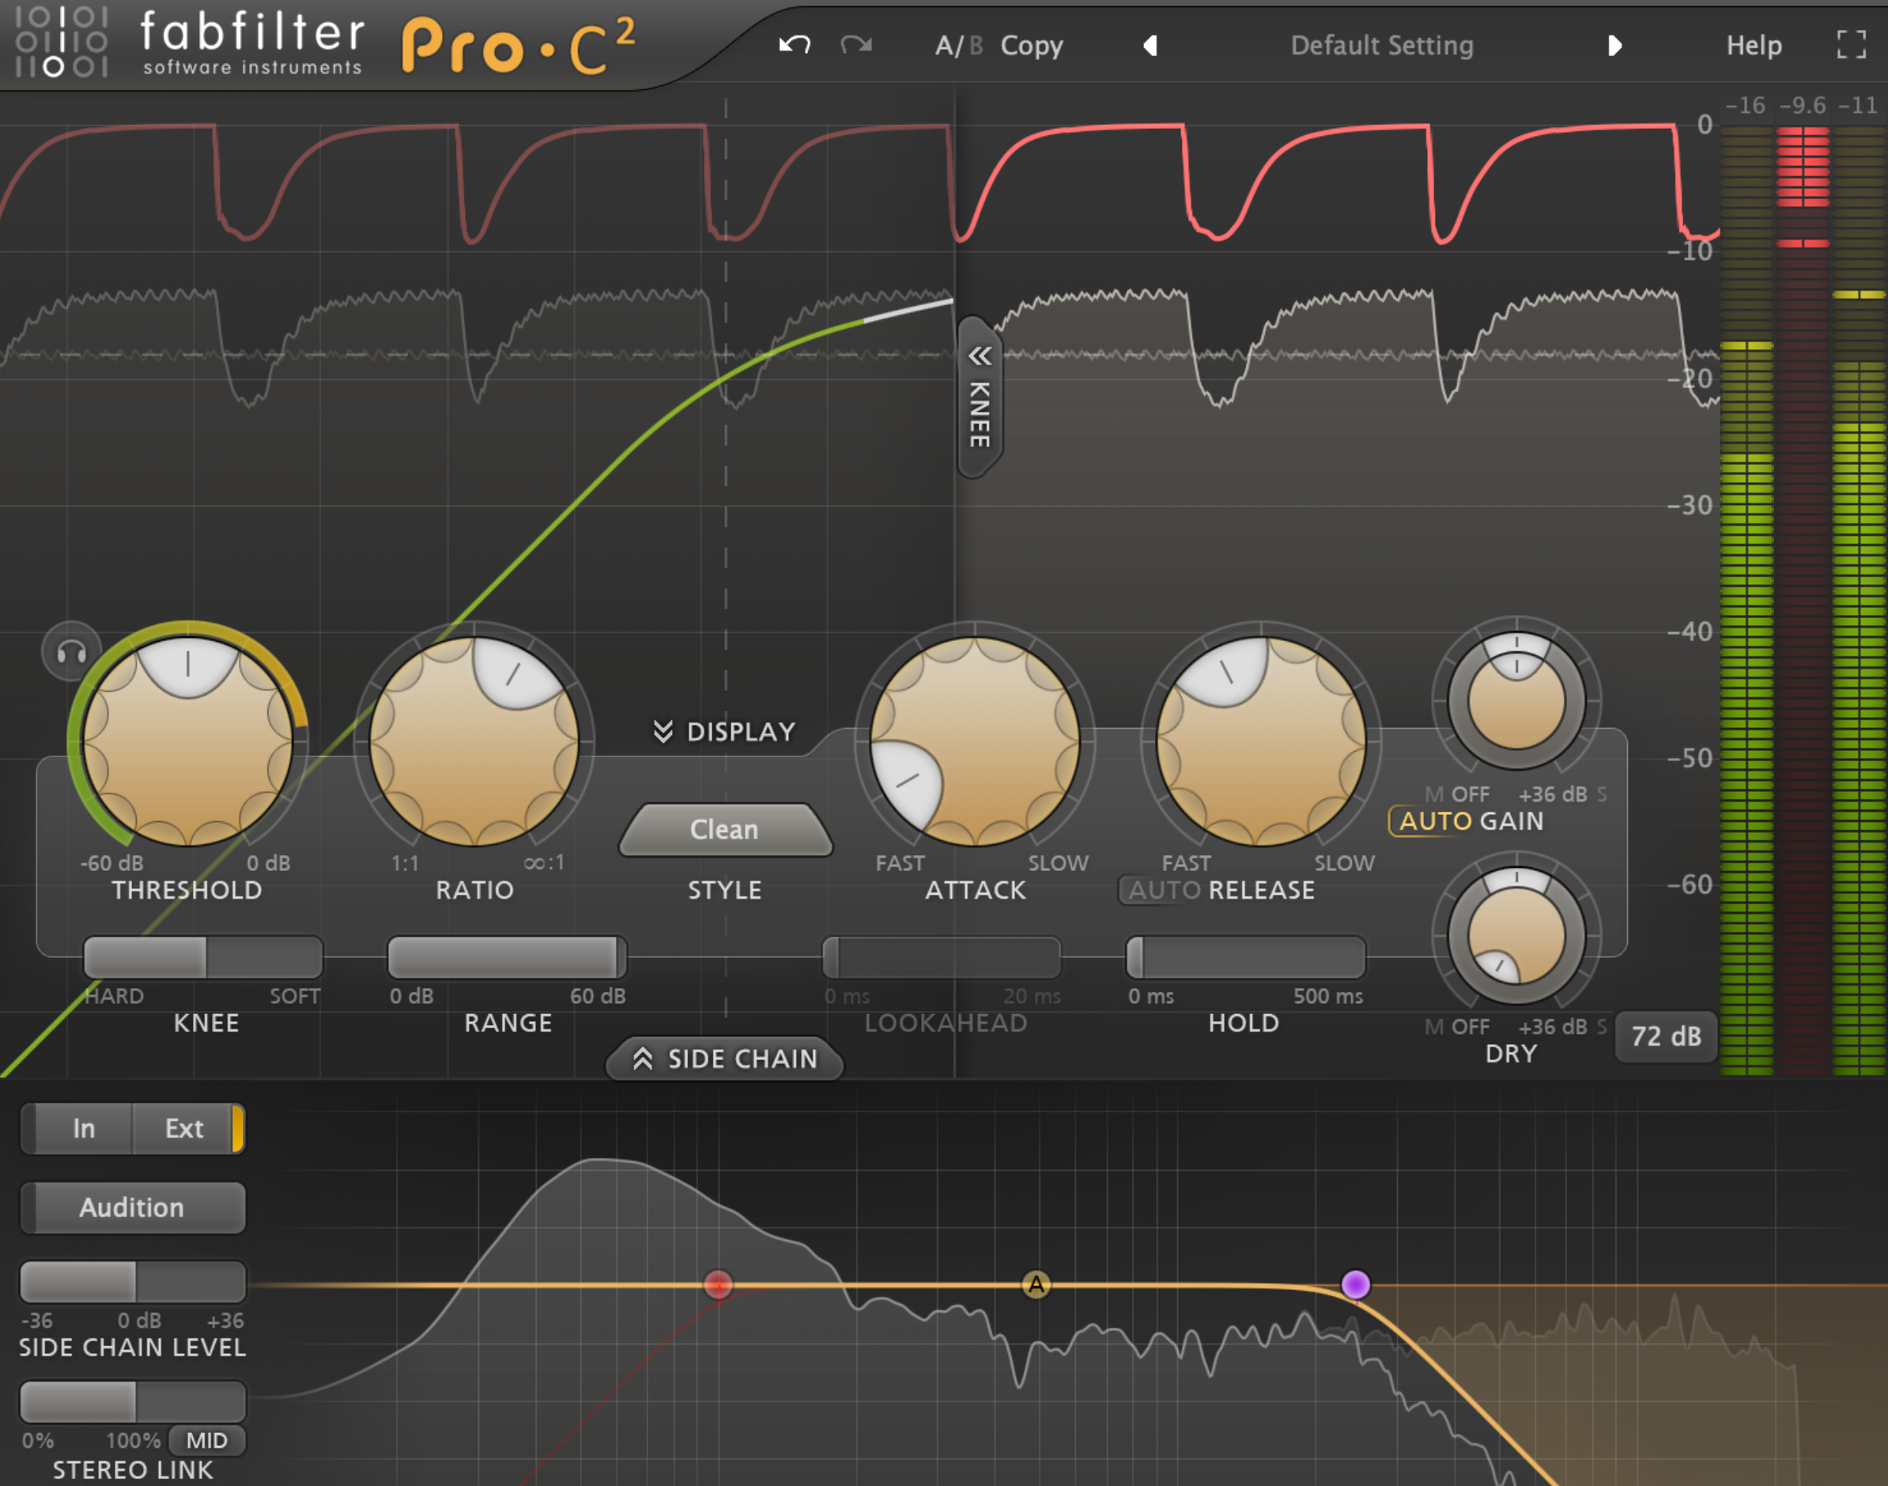
Task: Collapse the SIDE CHAIN section
Action: click(x=725, y=1059)
